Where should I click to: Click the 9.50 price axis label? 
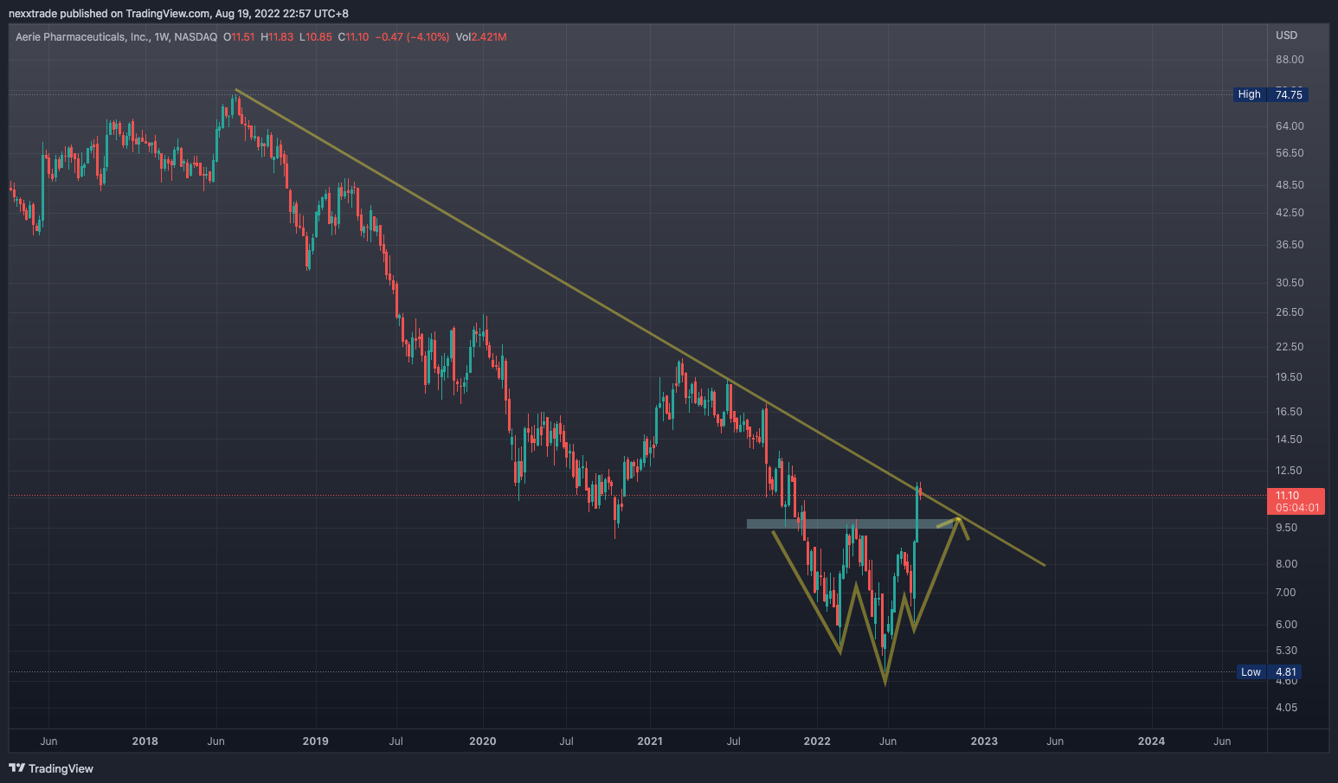coord(1286,528)
